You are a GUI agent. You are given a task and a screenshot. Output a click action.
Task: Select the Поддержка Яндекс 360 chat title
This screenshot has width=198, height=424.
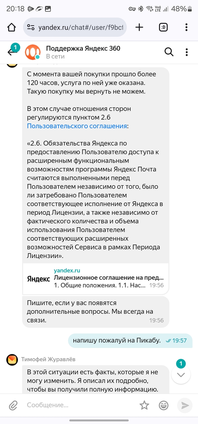tap(83, 48)
